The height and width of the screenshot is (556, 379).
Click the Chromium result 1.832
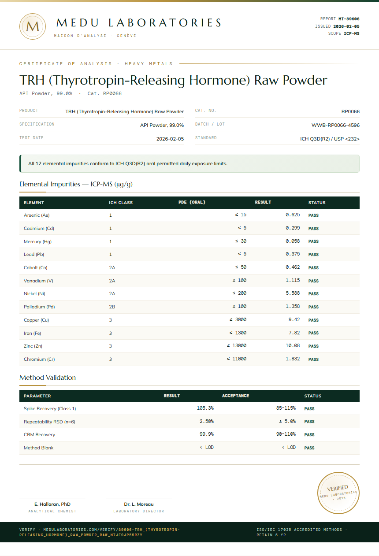tap(293, 359)
